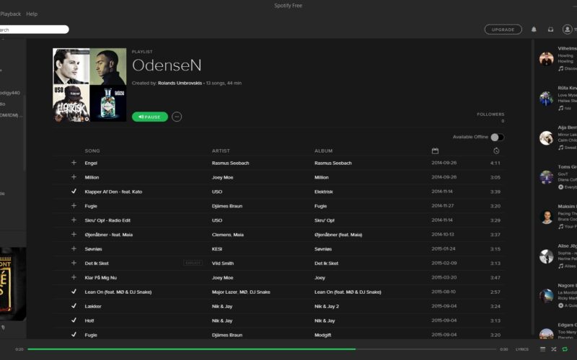Select the song title Søvnløs
The image size is (577, 360).
pyautogui.click(x=93, y=249)
